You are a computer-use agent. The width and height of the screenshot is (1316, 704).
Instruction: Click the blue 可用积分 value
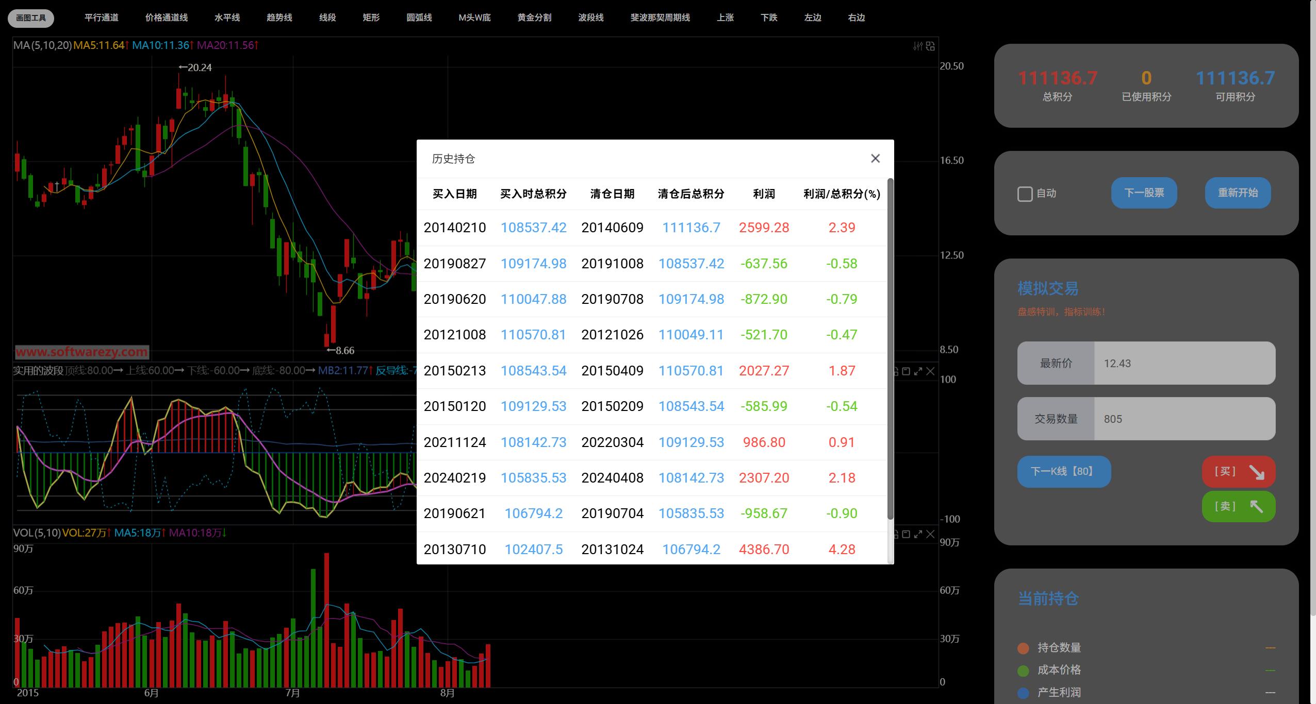pyautogui.click(x=1236, y=78)
